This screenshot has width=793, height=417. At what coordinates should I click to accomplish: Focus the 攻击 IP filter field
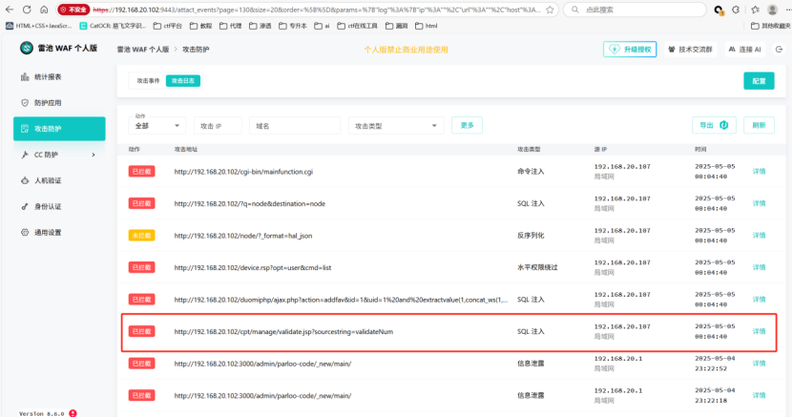[x=218, y=126]
